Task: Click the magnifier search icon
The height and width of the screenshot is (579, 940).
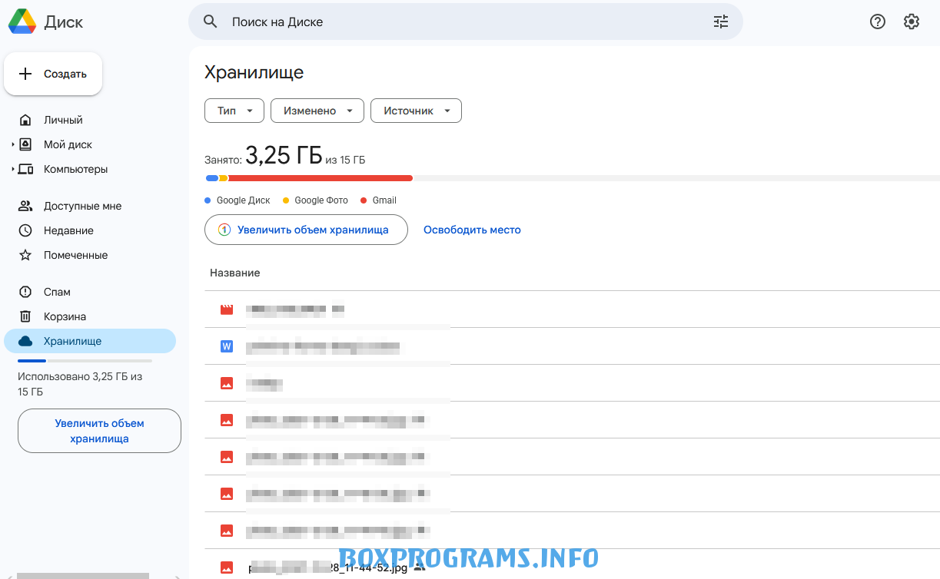Action: coord(211,22)
